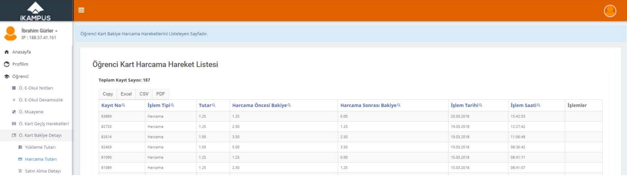The height and width of the screenshot is (176, 627).
Task: Click the time cell 15:42:53
Action: (536, 116)
